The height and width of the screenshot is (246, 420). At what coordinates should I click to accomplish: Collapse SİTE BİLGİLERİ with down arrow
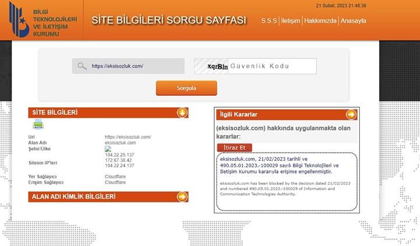(182, 113)
